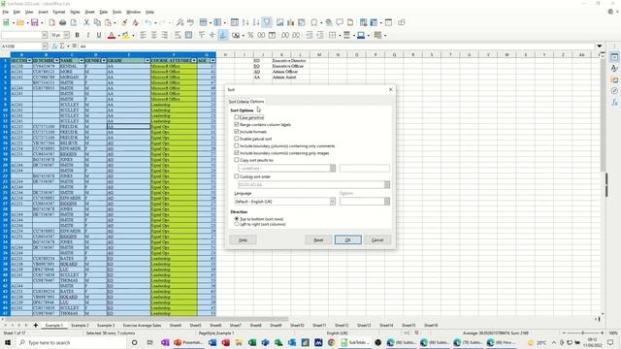Viewport: 621px width, 349px height.
Task: Toggle Underline formatting
Action: [99, 35]
